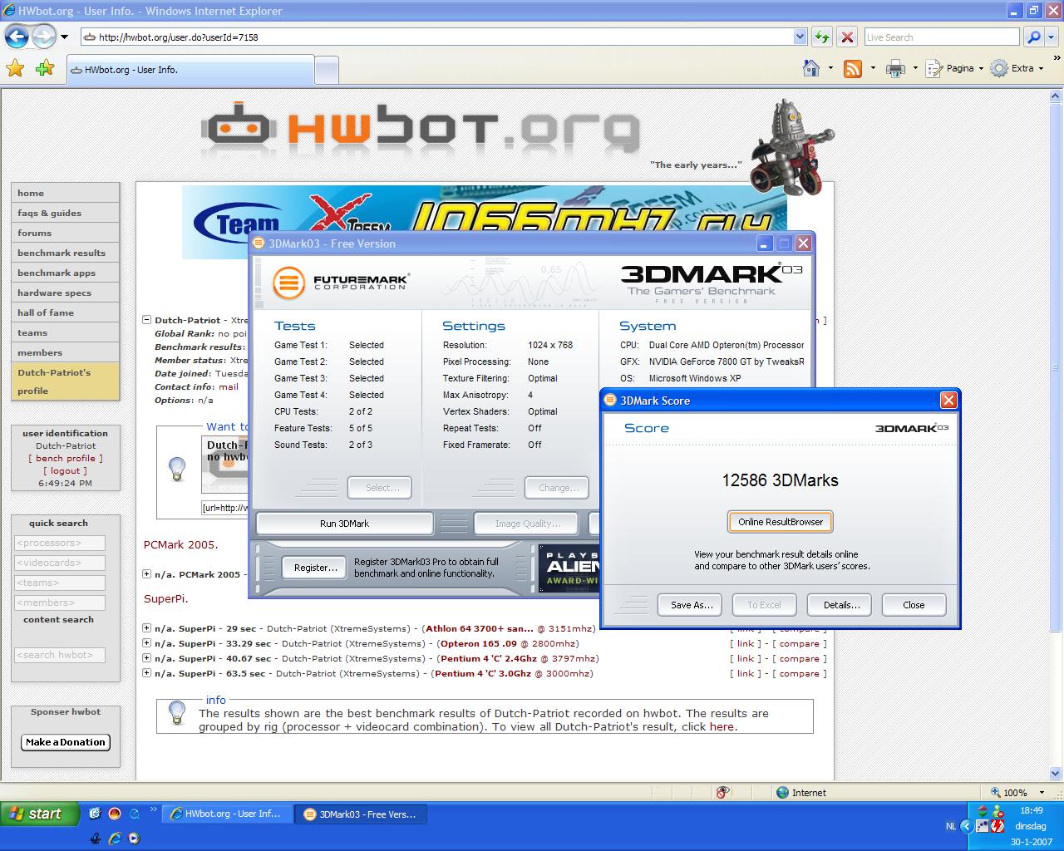Click the videocards quick search field
The image size is (1064, 851).
pos(60,563)
